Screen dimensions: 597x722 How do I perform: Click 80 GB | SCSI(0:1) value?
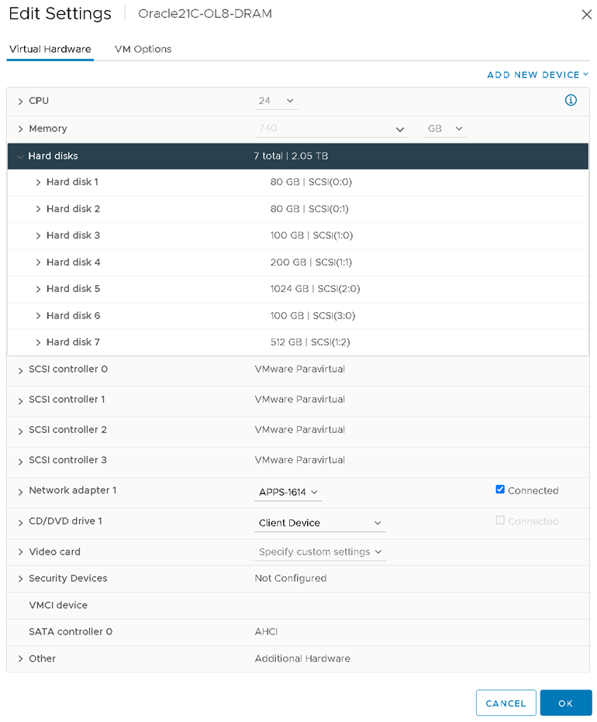pos(309,208)
